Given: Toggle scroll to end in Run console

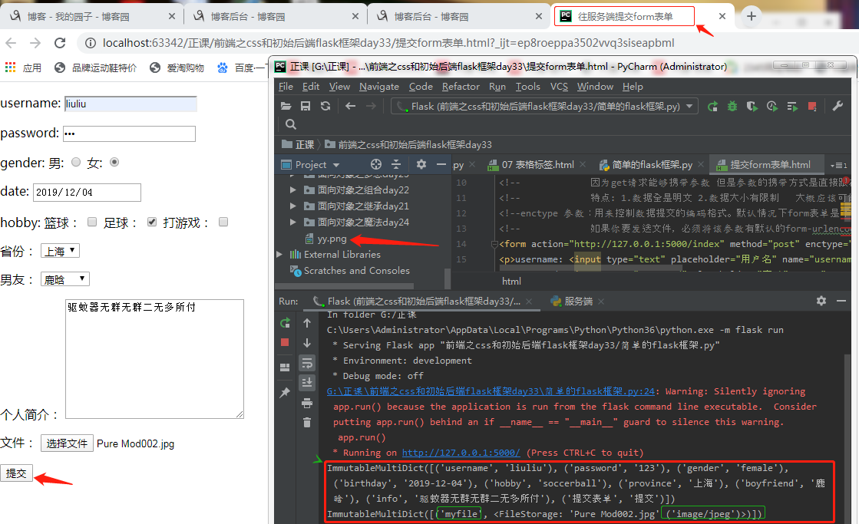Looking at the screenshot, I should [x=307, y=382].
